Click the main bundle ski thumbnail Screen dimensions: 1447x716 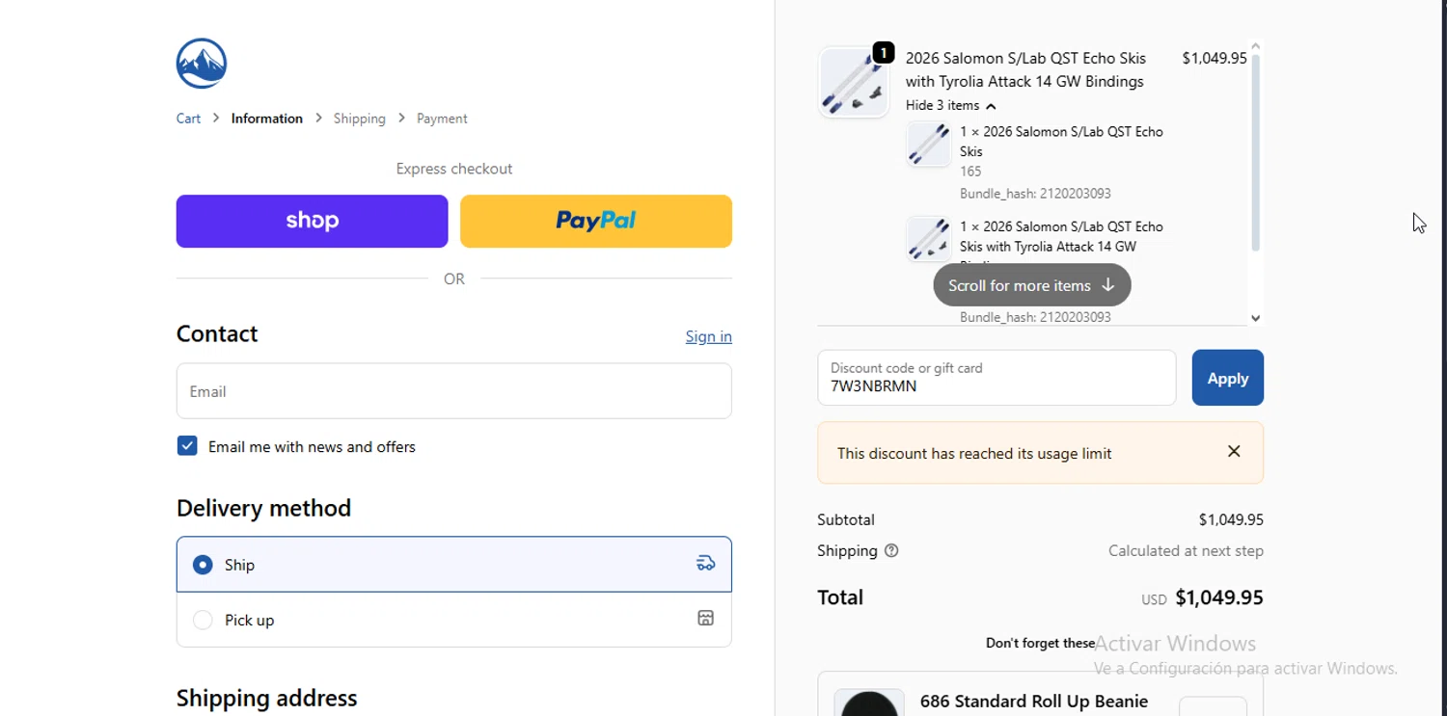pyautogui.click(x=854, y=83)
